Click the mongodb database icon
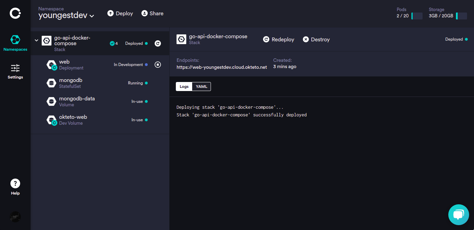Screen dimensions: 474x230 (x=51, y=83)
